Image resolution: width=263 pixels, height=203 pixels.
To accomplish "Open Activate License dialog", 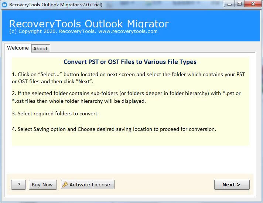I will click(x=88, y=185).
